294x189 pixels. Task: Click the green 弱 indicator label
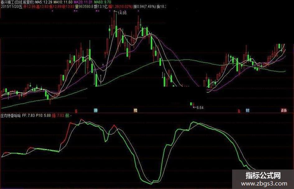coord(68,116)
